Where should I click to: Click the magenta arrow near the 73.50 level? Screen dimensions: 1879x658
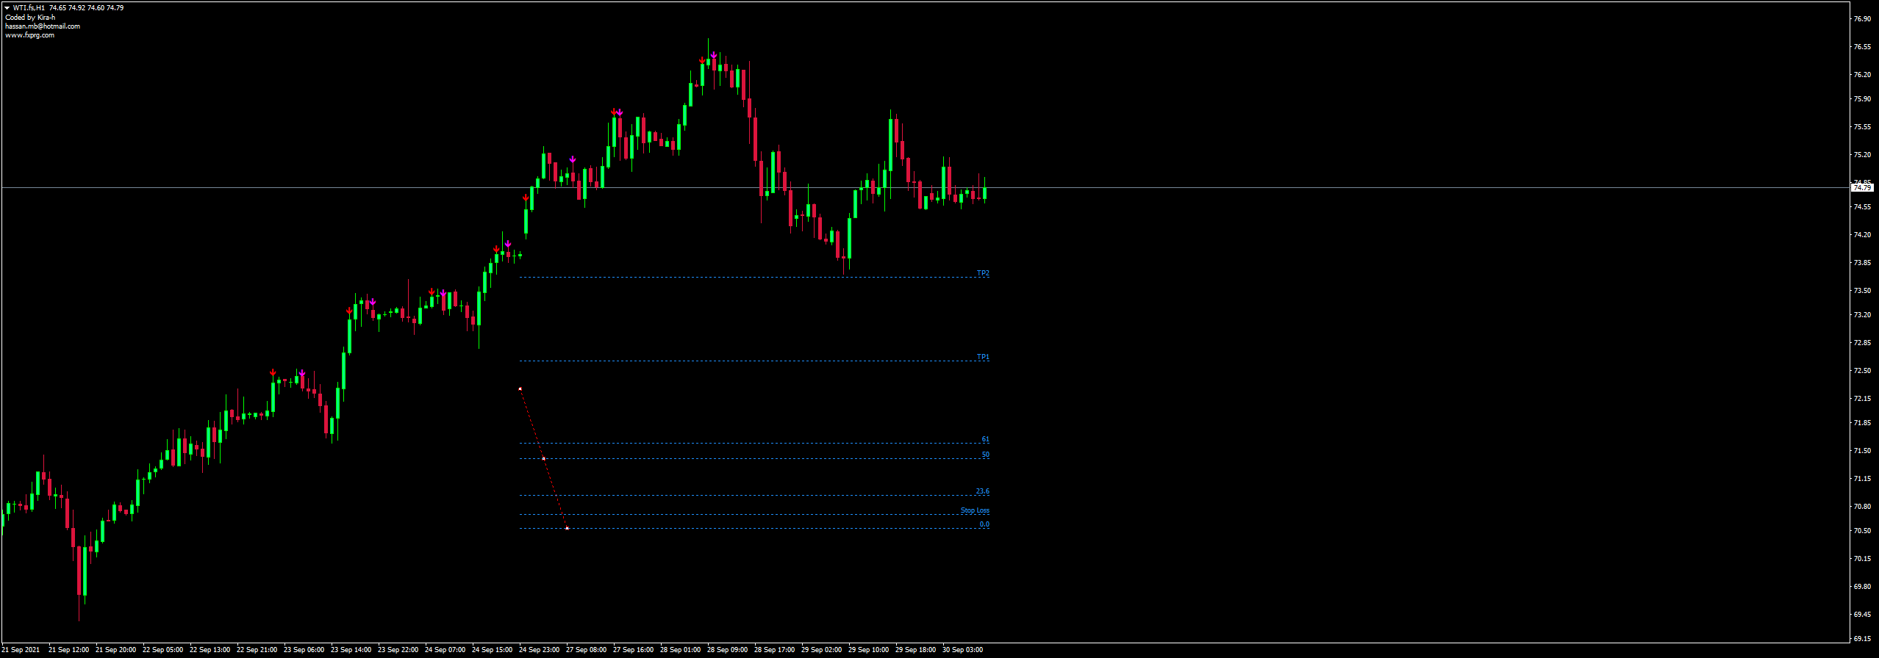(x=443, y=294)
